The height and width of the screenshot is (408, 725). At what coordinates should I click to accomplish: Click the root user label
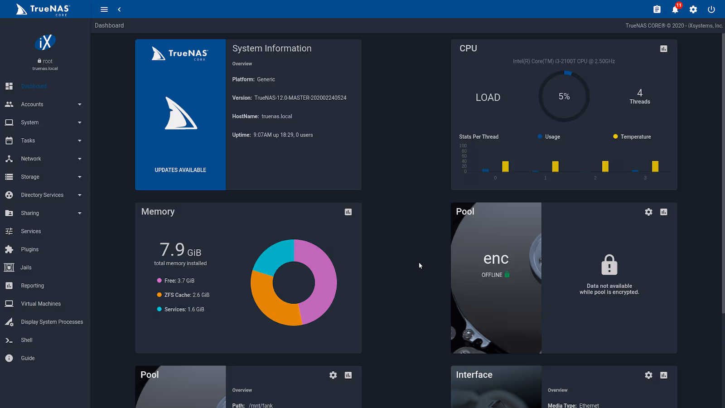click(45, 61)
